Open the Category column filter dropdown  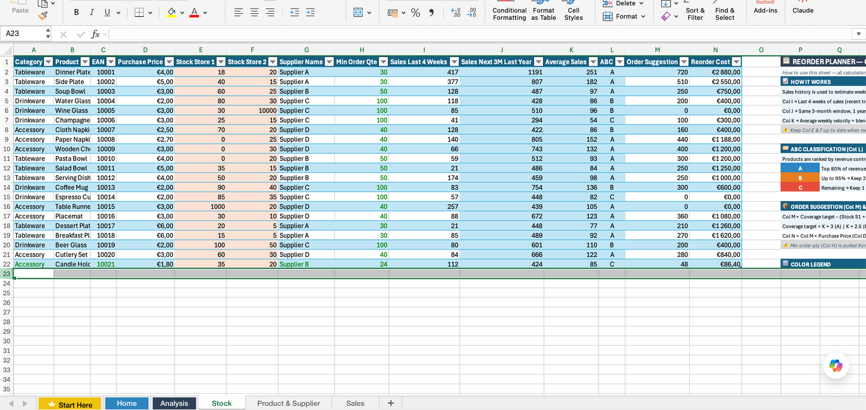click(x=48, y=62)
